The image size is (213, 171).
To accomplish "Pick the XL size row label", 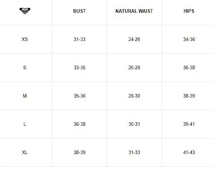I will (x=25, y=152).
